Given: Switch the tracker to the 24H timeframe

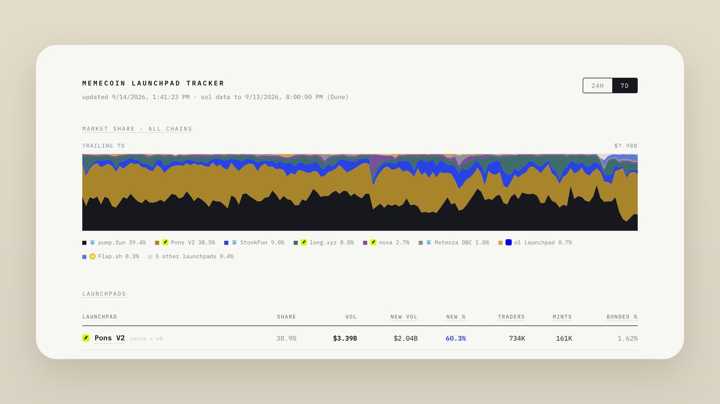Looking at the screenshot, I should (x=598, y=86).
